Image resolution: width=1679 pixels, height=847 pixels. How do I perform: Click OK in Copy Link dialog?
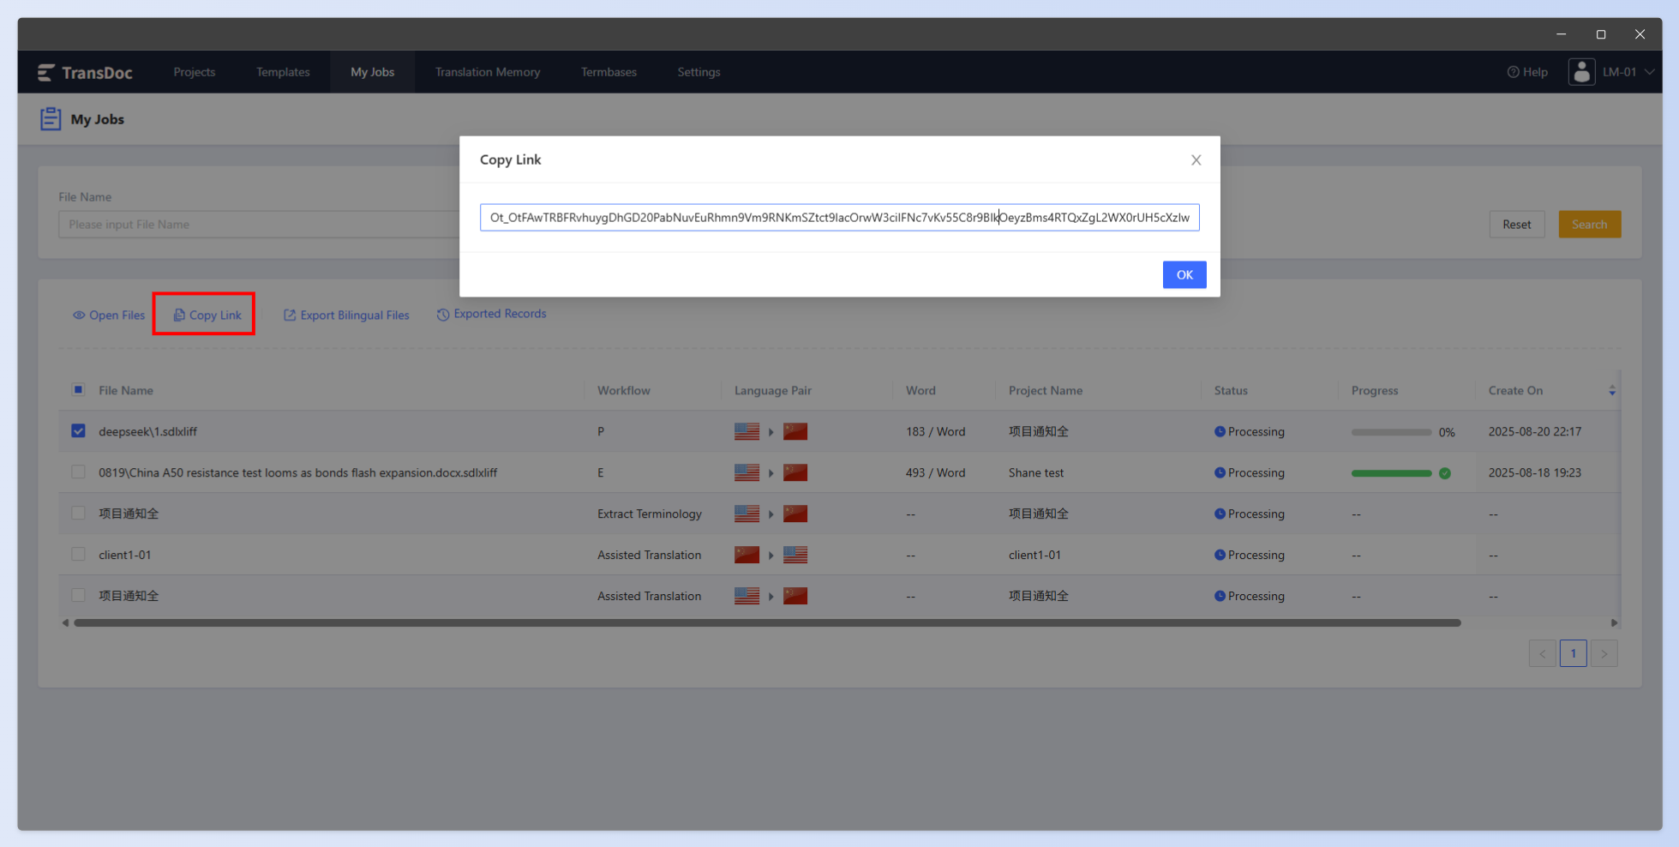pyautogui.click(x=1184, y=274)
